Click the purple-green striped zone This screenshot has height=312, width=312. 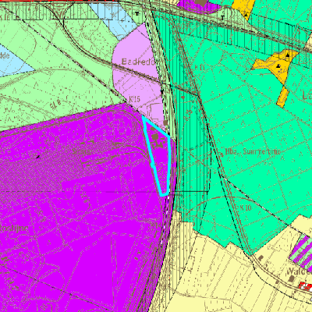[x=303, y=251]
